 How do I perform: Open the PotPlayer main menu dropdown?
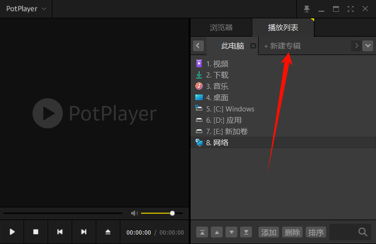(x=26, y=9)
